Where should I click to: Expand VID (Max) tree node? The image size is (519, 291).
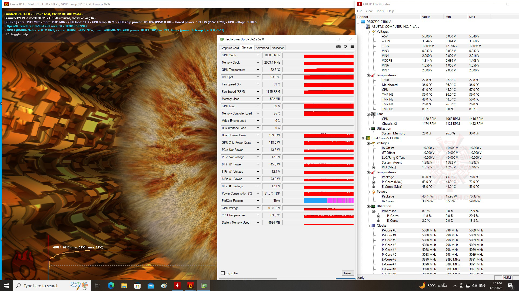[373, 167]
